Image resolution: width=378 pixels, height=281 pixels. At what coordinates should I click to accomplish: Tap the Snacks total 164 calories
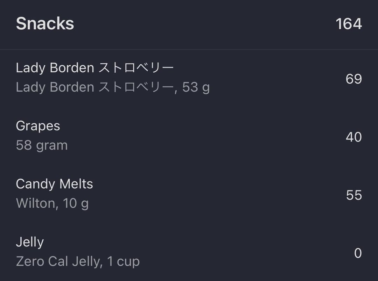(x=349, y=24)
